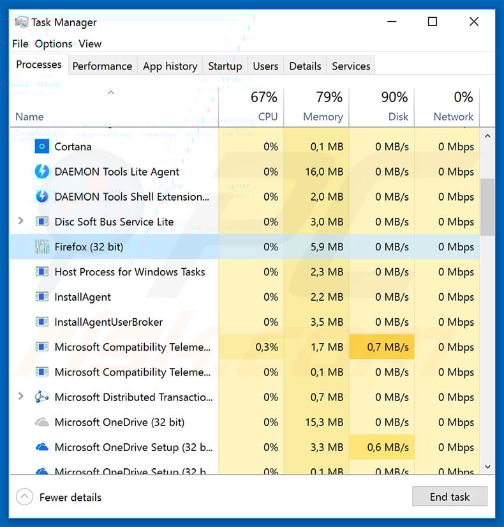Click the Microsoft OneDrive Setup icon
This screenshot has width=504, height=527.
click(41, 447)
